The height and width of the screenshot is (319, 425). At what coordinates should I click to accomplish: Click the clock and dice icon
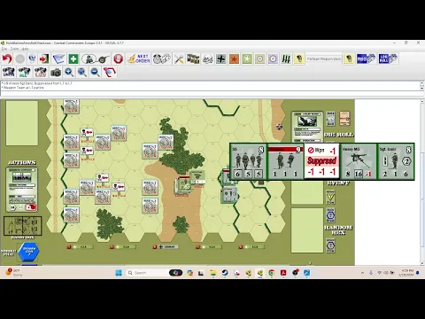coord(162,58)
